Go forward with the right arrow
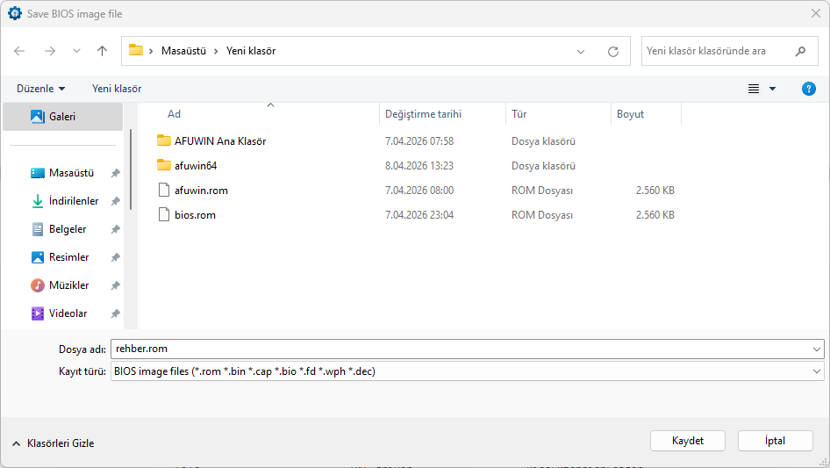 (x=50, y=51)
